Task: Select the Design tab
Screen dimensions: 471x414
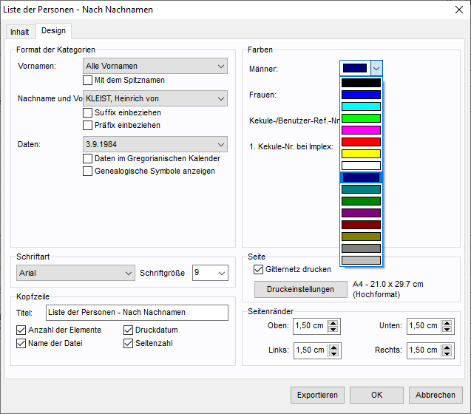Action: [x=53, y=30]
